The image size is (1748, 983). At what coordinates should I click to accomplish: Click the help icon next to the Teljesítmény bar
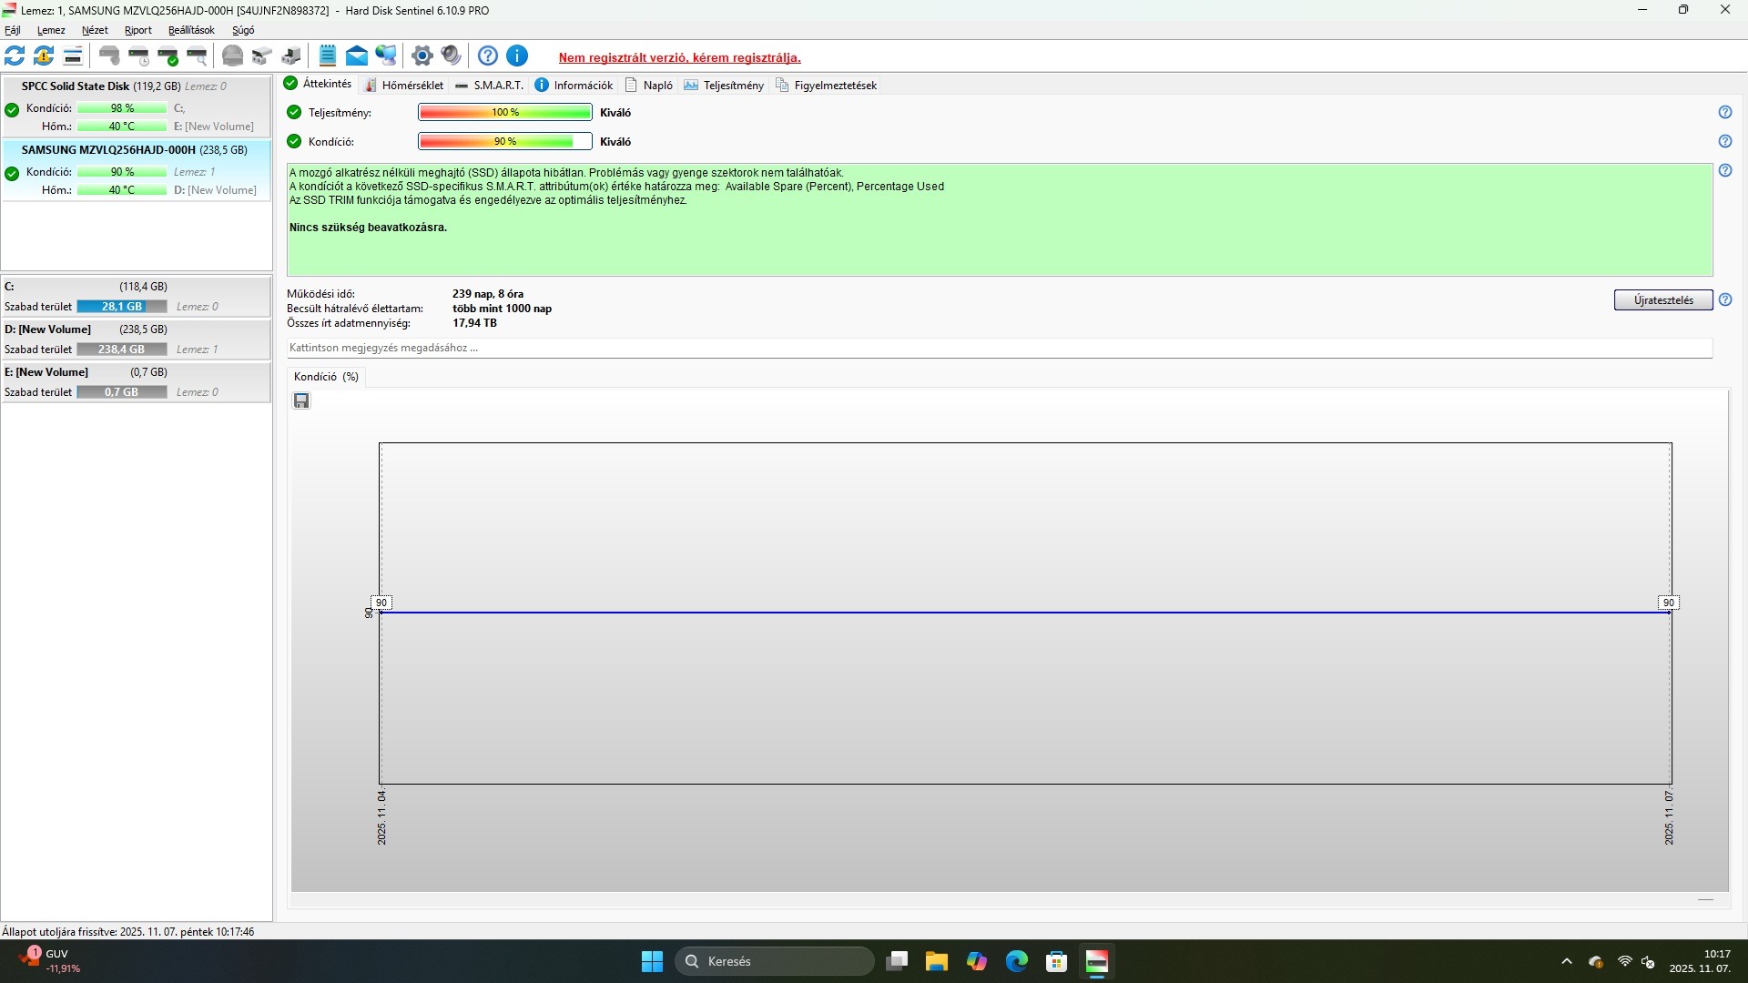click(x=1724, y=113)
